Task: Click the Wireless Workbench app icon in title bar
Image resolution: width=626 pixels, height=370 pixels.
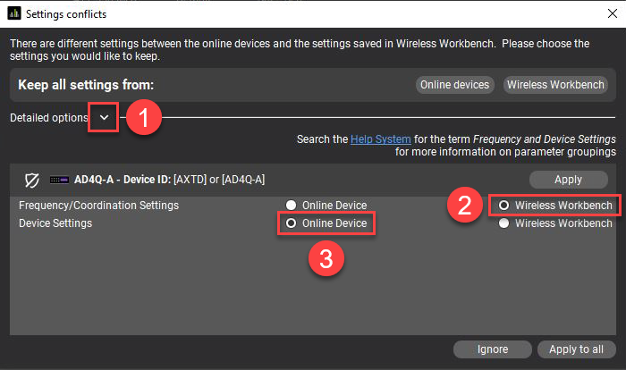Action: (12, 13)
